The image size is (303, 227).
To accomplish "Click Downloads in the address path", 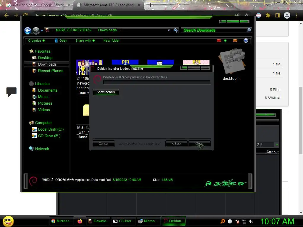I will pos(107,30).
